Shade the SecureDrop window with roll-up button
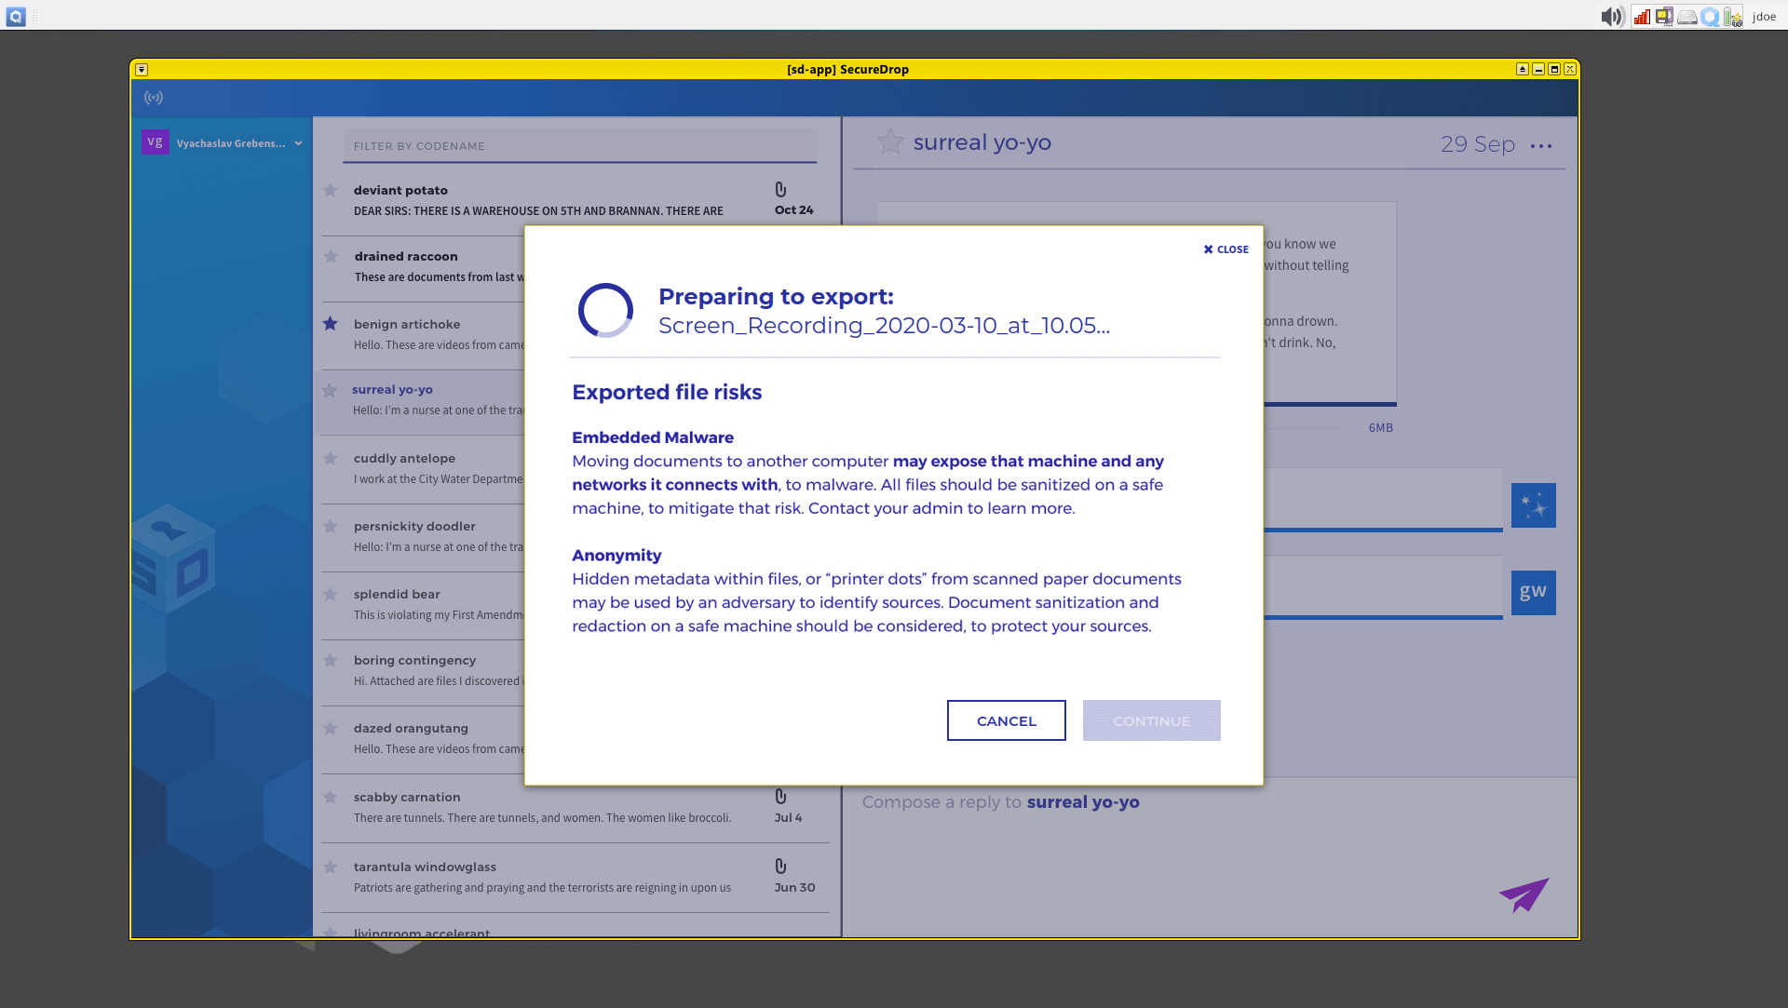The image size is (1788, 1008). coord(1523,69)
